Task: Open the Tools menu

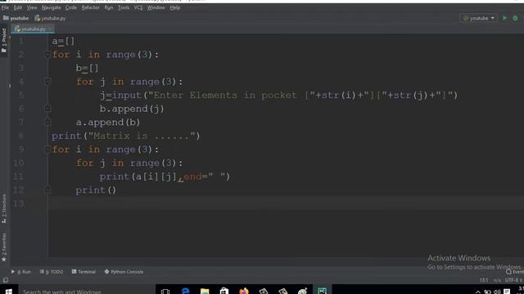Action: [x=124, y=7]
